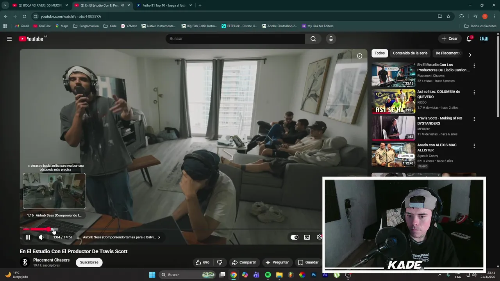This screenshot has height=281, width=500.
Task: Click the Task View taskbar icon
Action: click(x=222, y=275)
